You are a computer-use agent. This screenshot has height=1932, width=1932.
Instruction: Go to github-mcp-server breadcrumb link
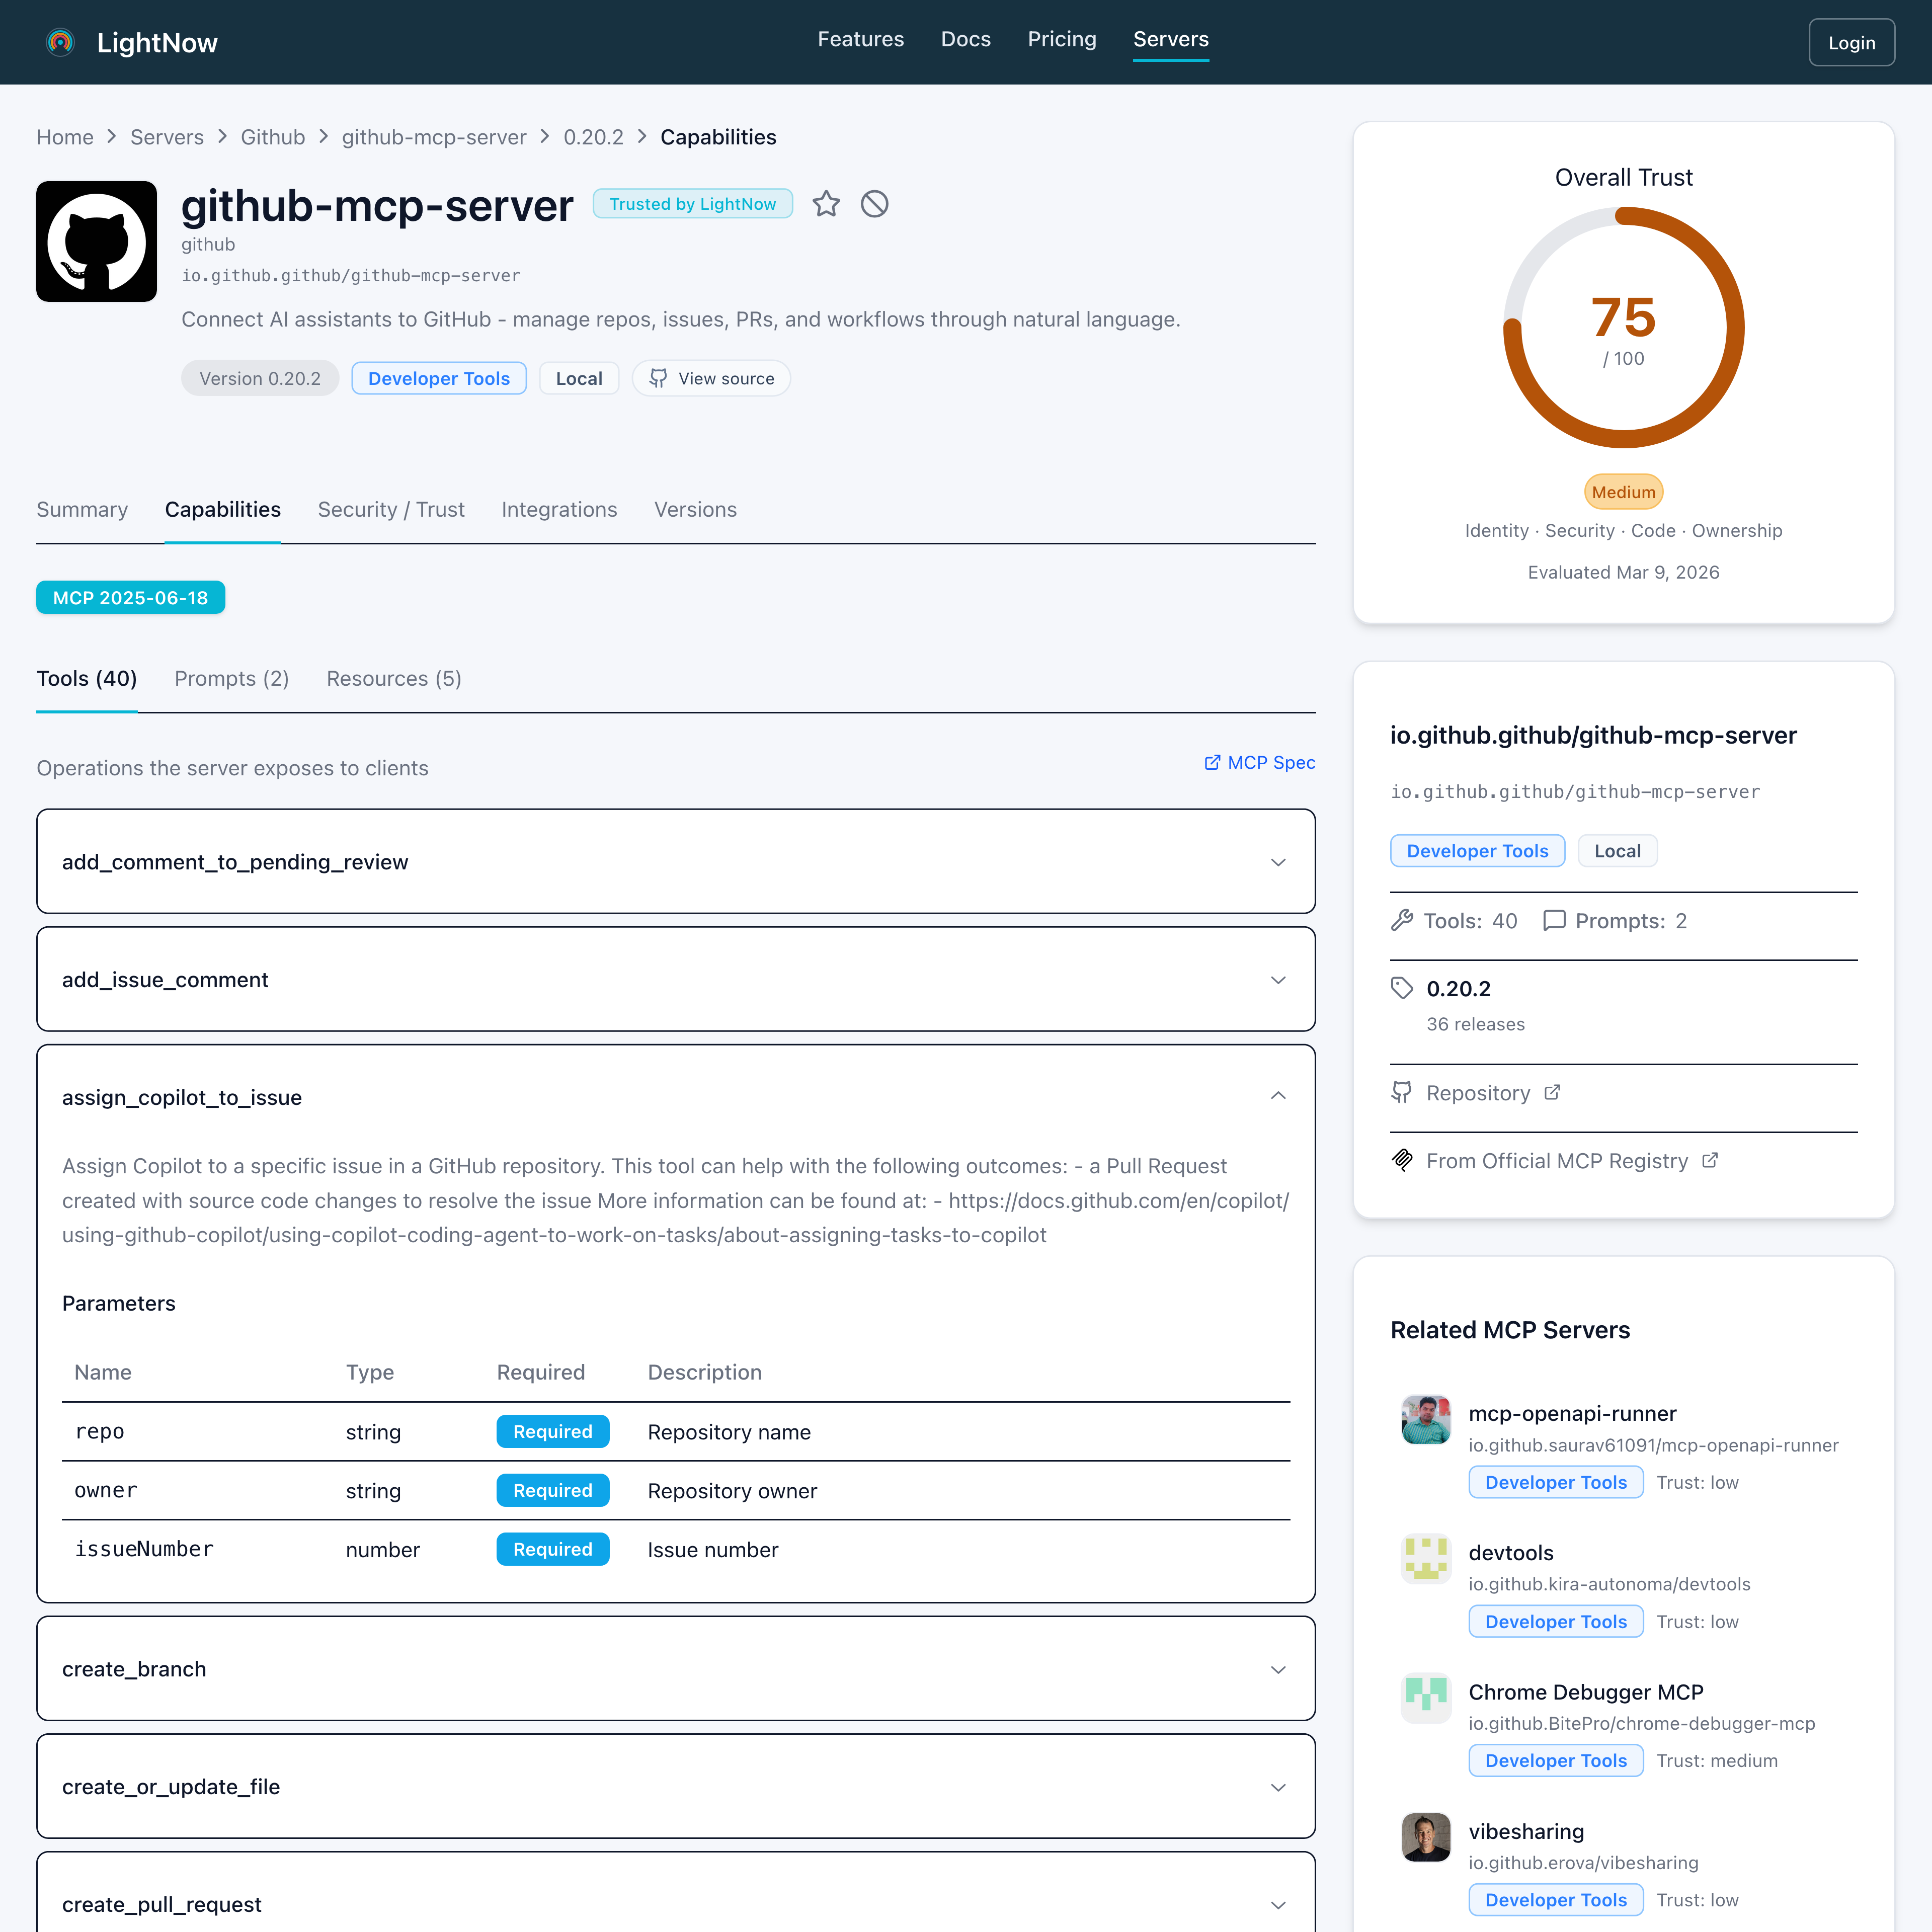[x=434, y=137]
